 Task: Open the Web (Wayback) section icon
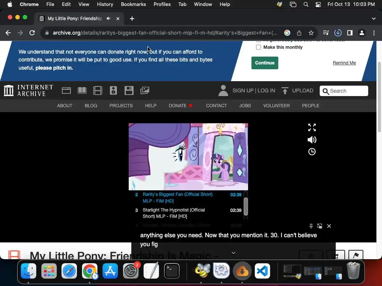[x=66, y=90]
